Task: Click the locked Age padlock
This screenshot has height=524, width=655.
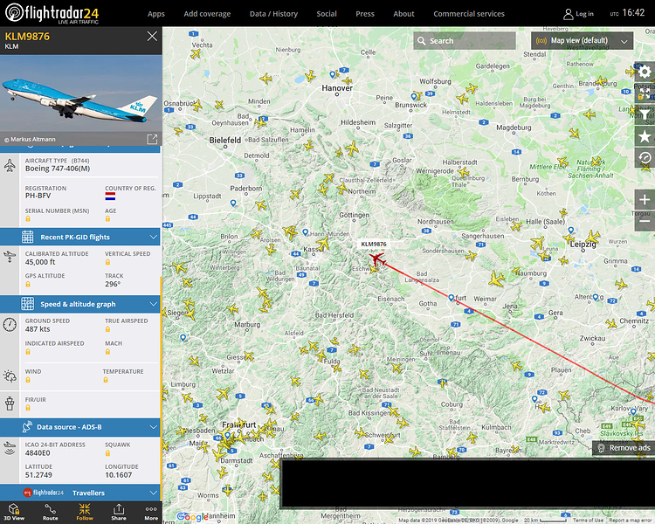Action: pyautogui.click(x=107, y=219)
